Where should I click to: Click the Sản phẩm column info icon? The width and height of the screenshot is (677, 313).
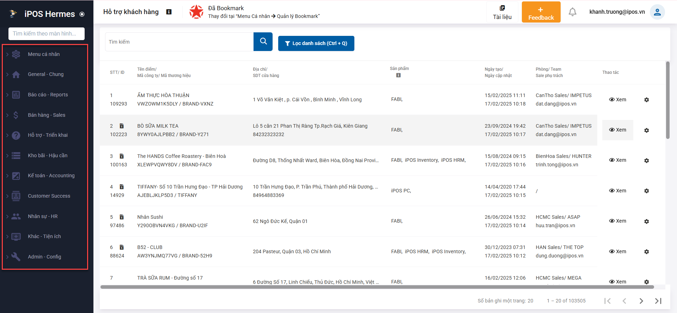[x=398, y=75]
